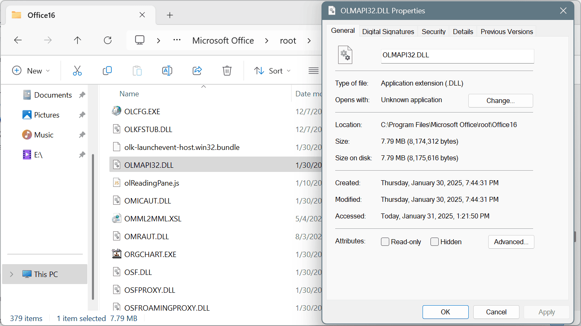581x326 pixels.
Task: Click the Cut scissors icon
Action: tap(77, 71)
